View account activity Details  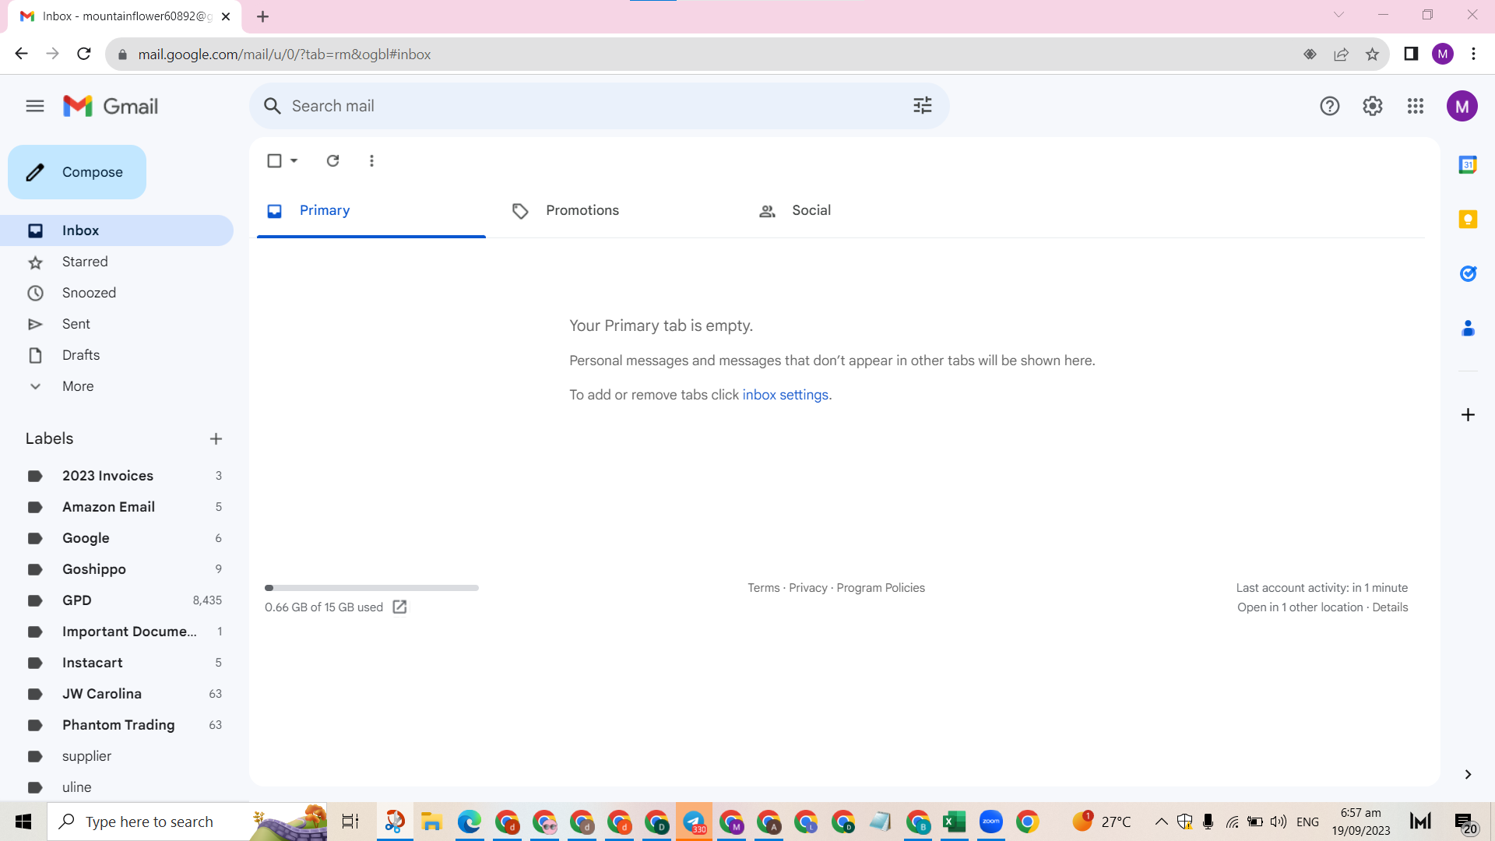pos(1390,607)
